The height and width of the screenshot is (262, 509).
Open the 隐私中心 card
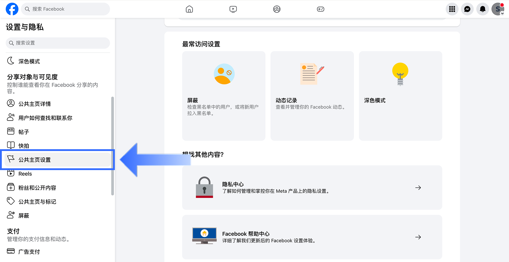312,188
